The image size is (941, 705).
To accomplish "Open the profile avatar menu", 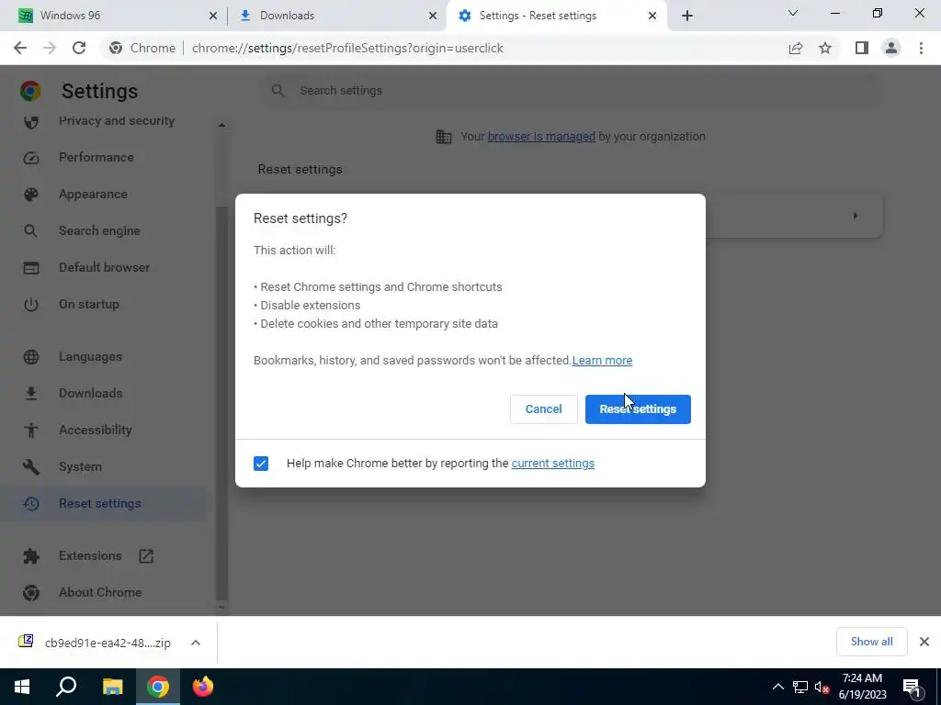I will click(x=891, y=48).
